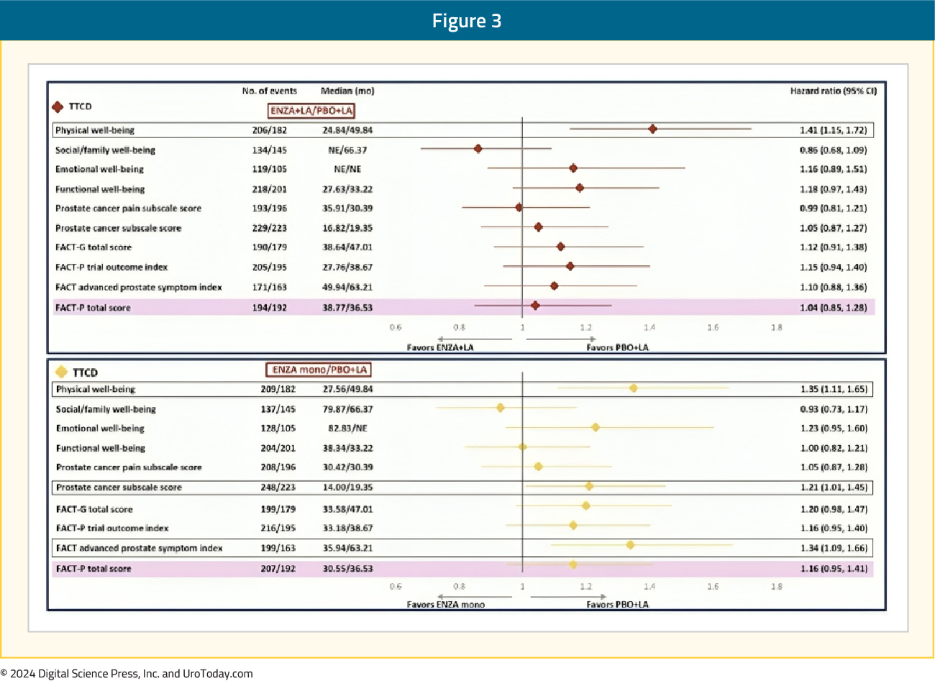This screenshot has width=935, height=681.
Task: Click the Digital Science Press copyright notice
Action: click(x=127, y=674)
